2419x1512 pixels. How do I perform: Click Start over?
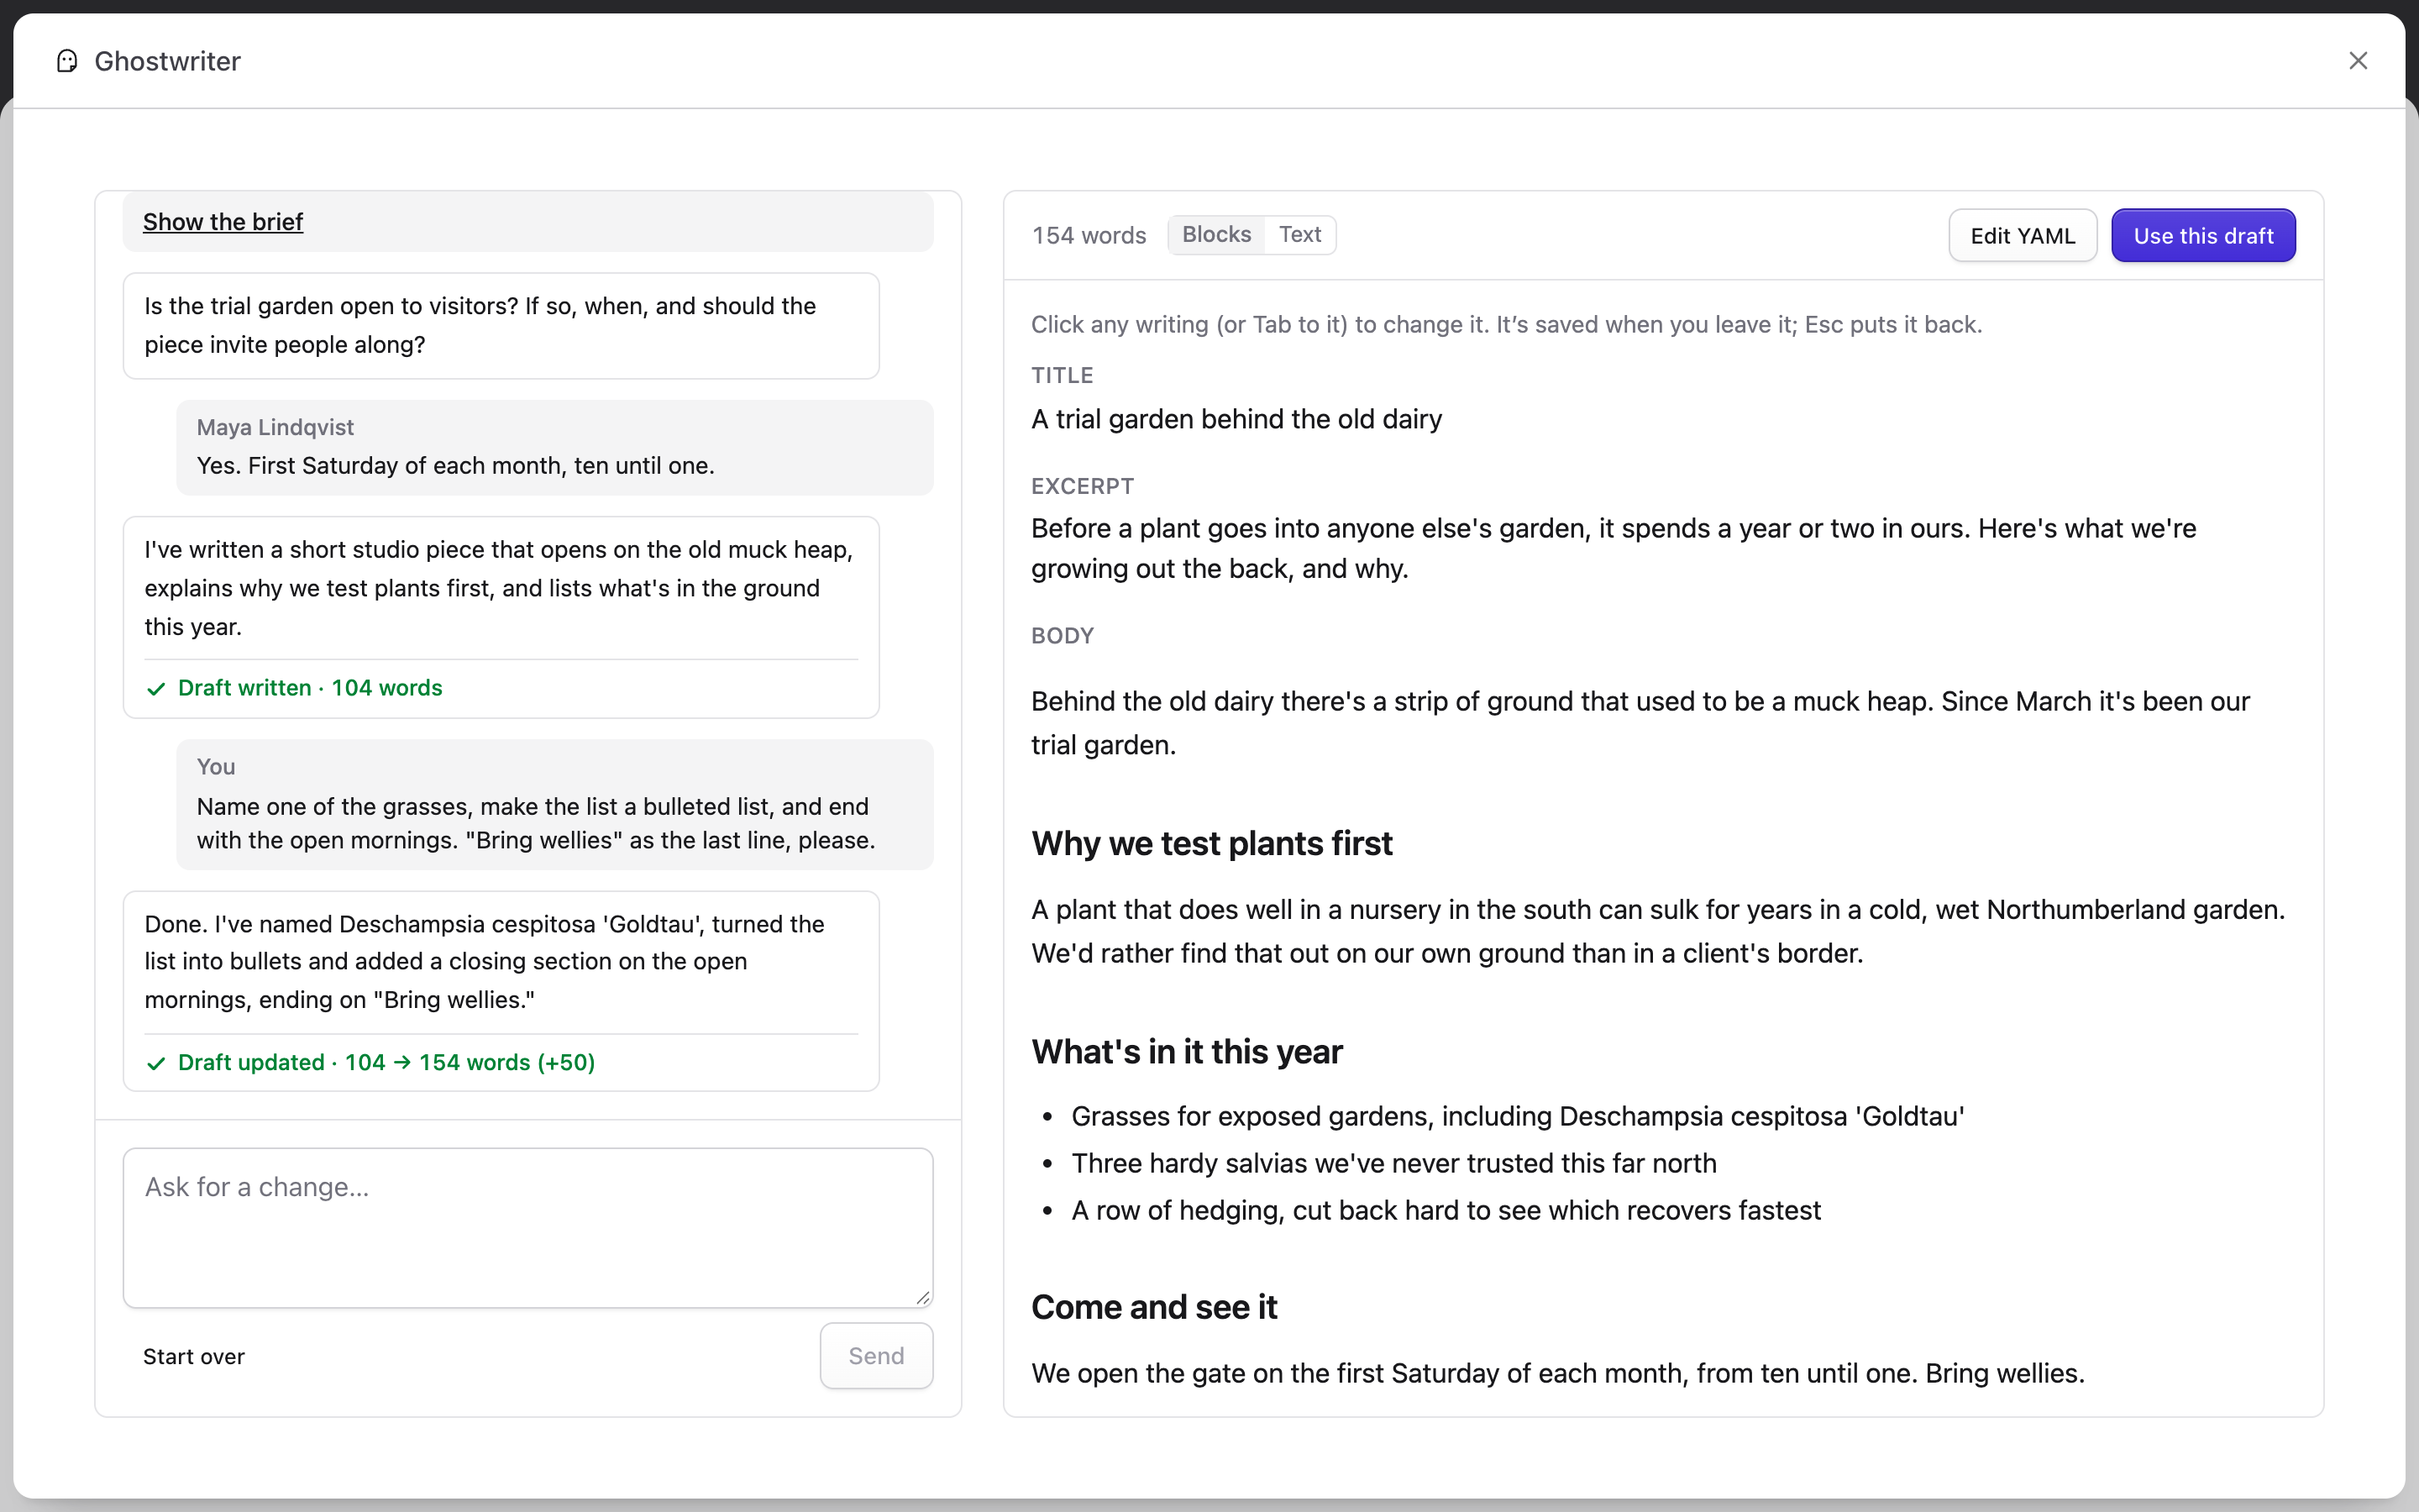pyautogui.click(x=194, y=1357)
